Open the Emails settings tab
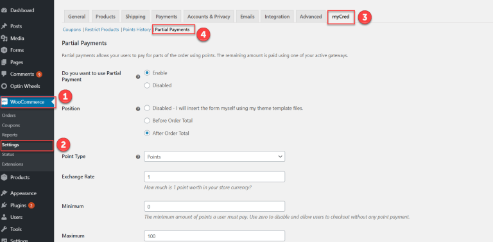Image resolution: width=493 pixels, height=242 pixels. (247, 17)
